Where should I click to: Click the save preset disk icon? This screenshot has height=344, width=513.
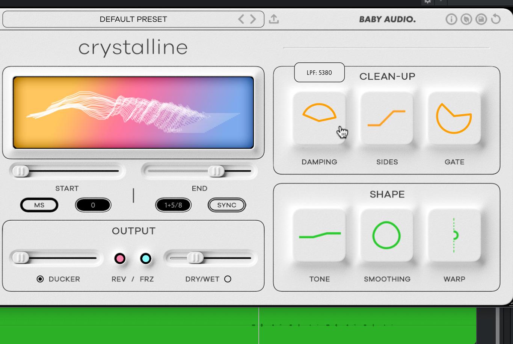tap(481, 19)
